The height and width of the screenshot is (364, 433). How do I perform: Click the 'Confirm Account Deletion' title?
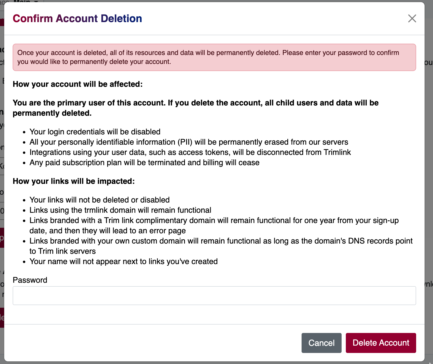pyautogui.click(x=77, y=18)
